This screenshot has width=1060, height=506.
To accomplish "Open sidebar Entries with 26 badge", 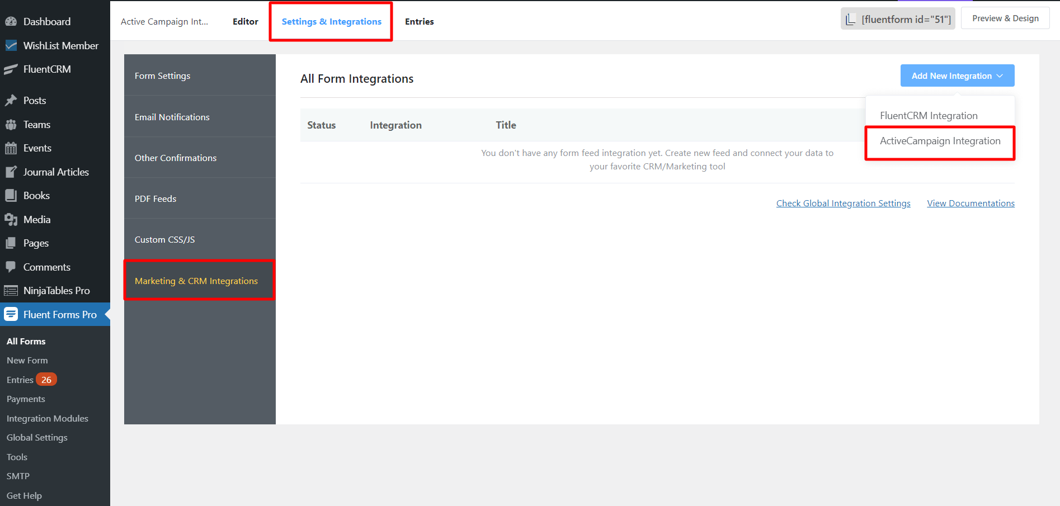I will [31, 380].
